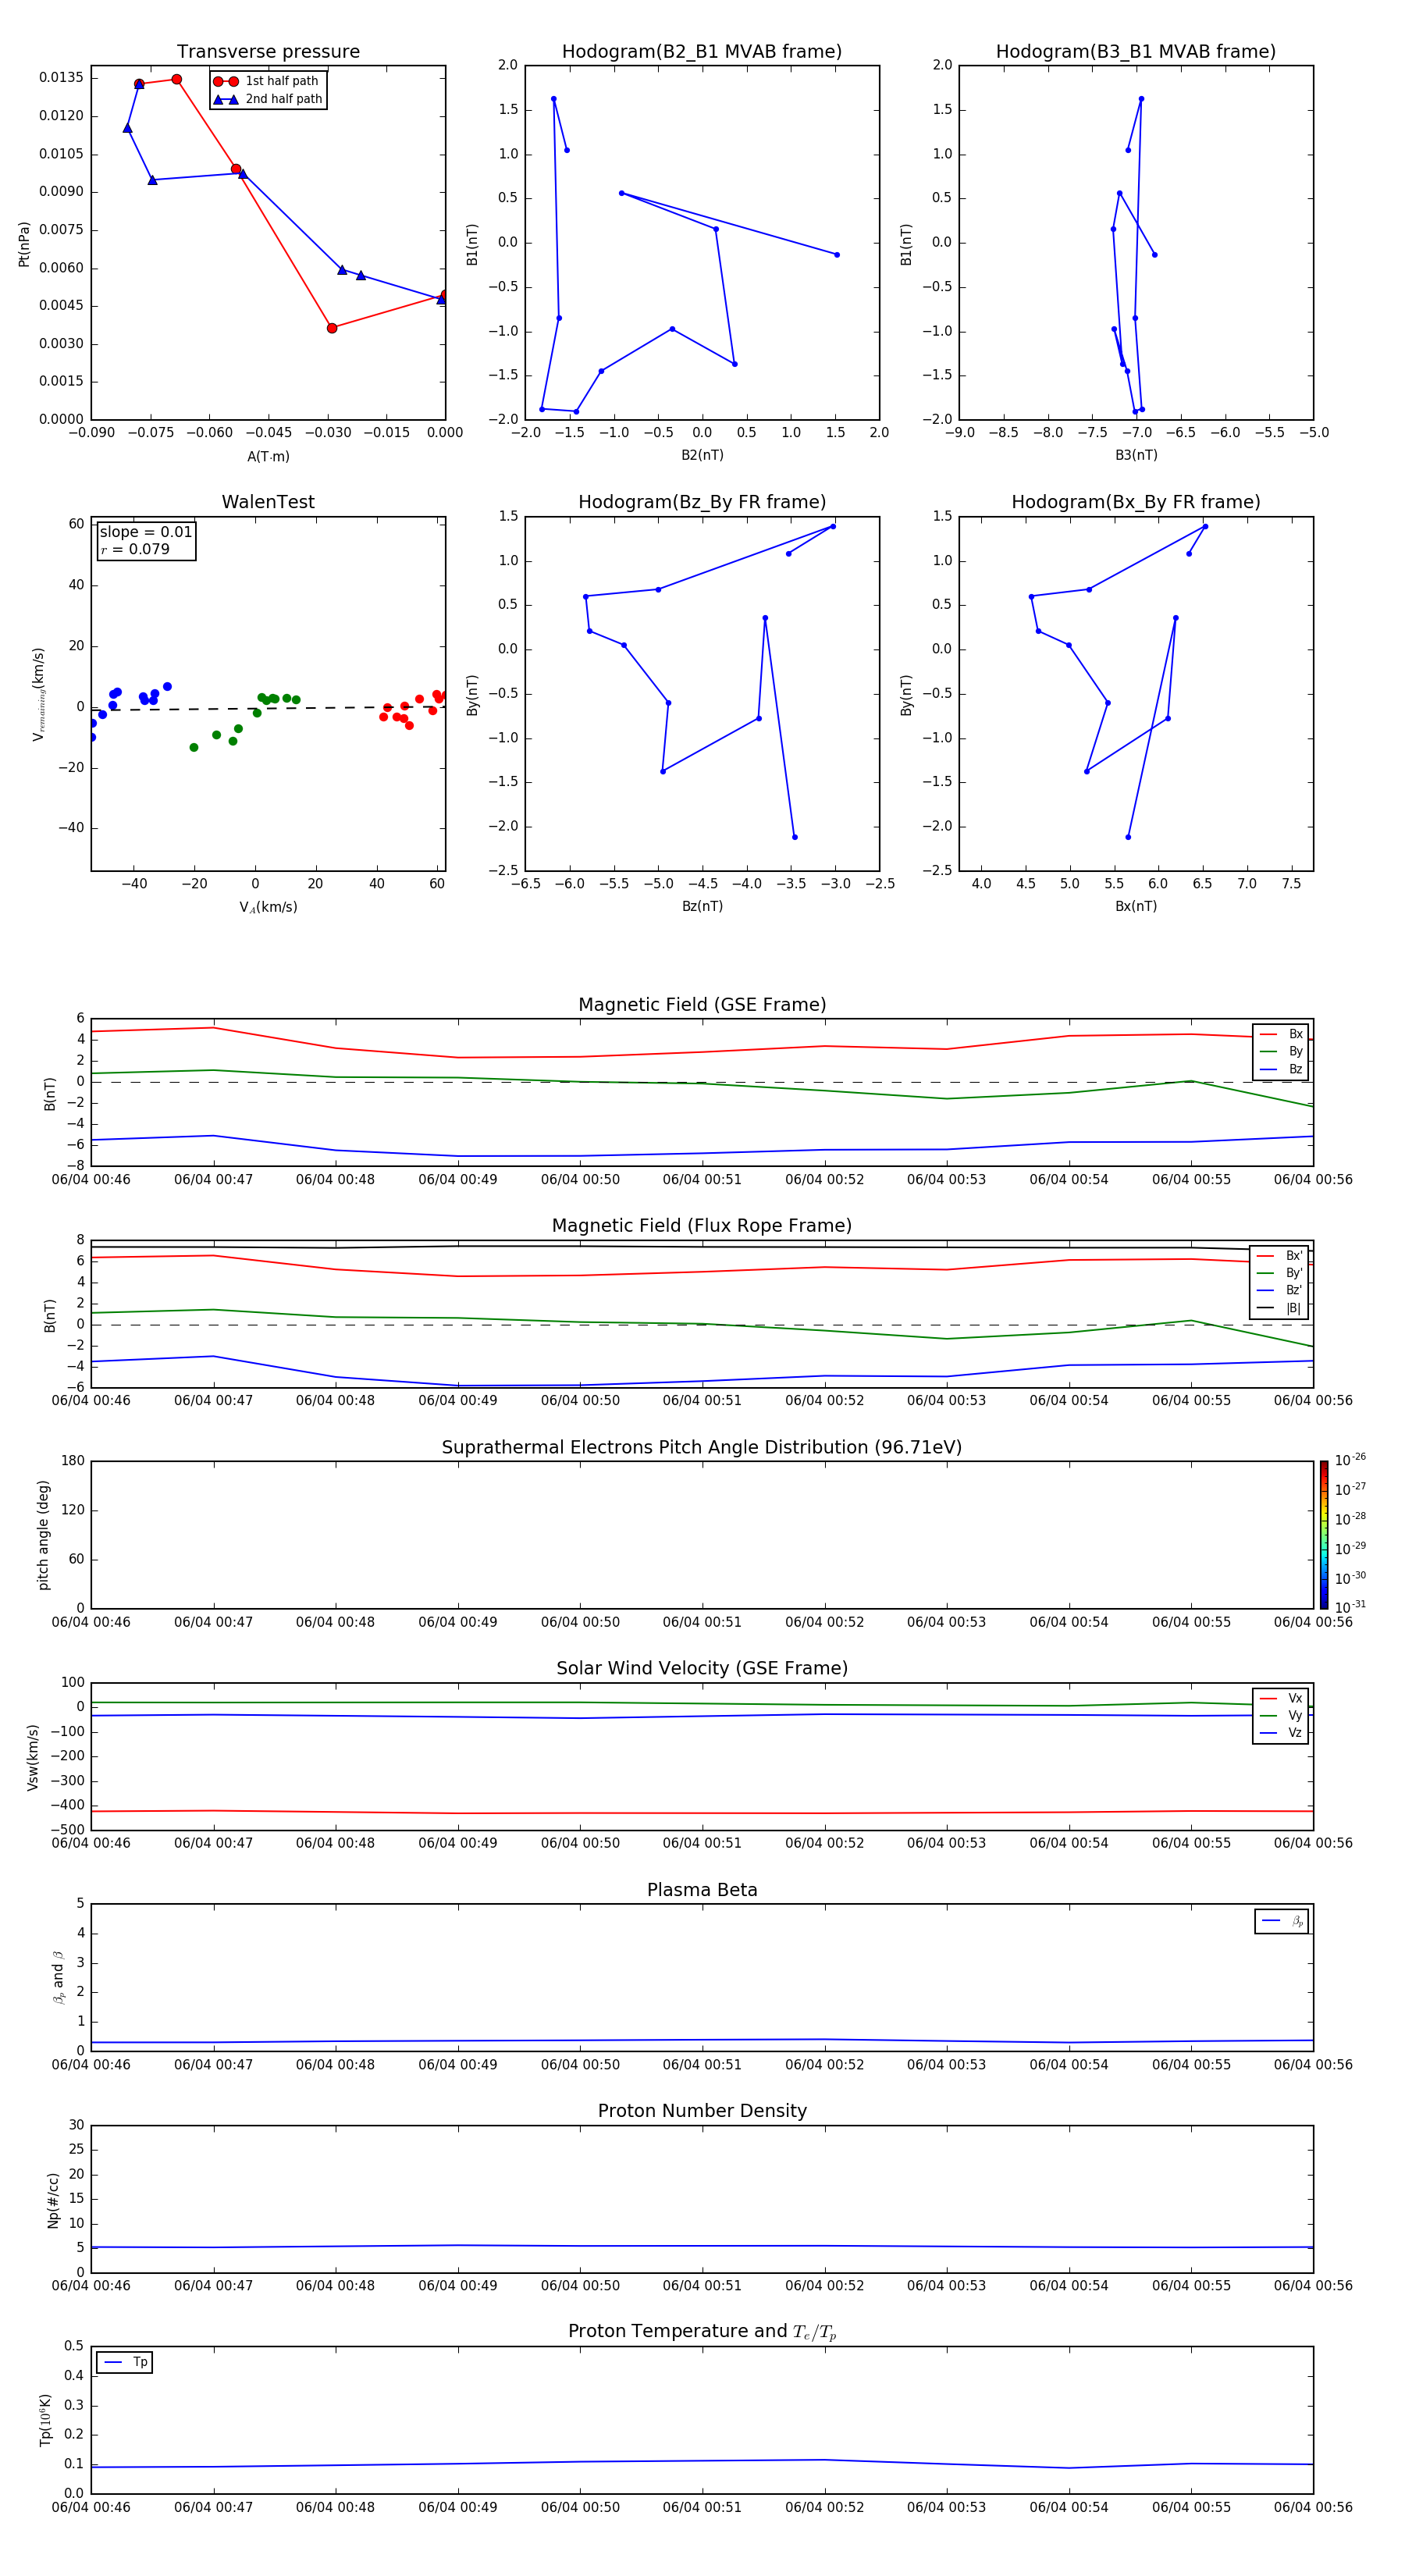
Task: Click the "βp and β" y-axis label
Action: (59, 1977)
